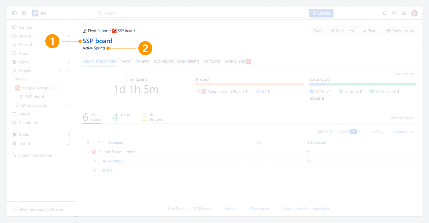Expand the Starred chevron in the sidebar
Image resolution: width=429 pixels, height=223 pixels.
[69, 45]
